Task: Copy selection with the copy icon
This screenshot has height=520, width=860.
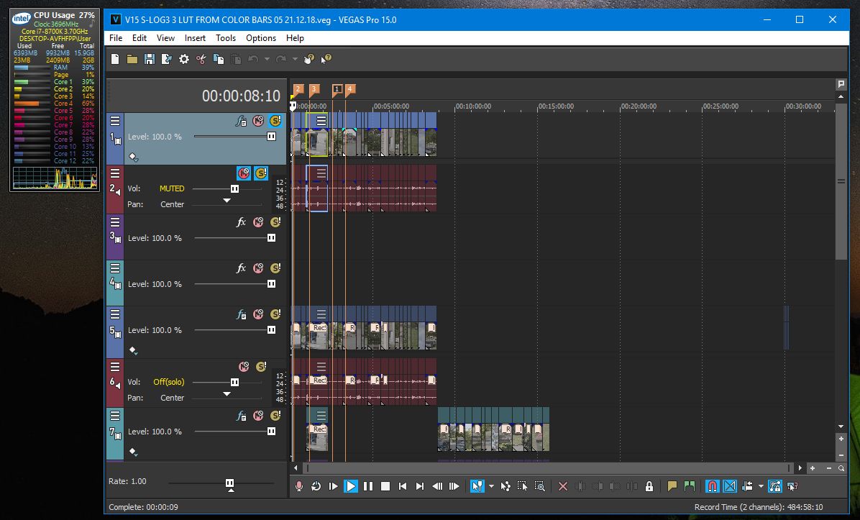Action: click(x=219, y=59)
